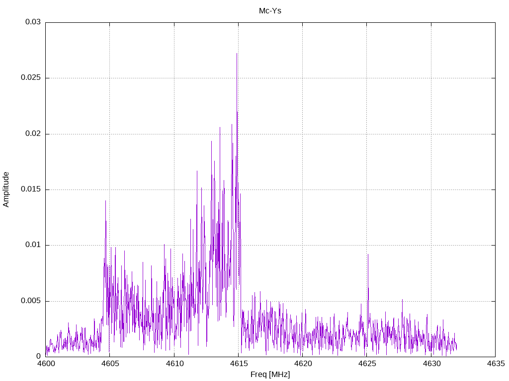This screenshot has width=509, height=381.
Task: Click the 4615 x-axis tick label
Action: coord(238,364)
